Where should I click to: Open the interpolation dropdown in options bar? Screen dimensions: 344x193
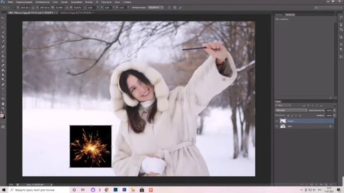[155, 8]
